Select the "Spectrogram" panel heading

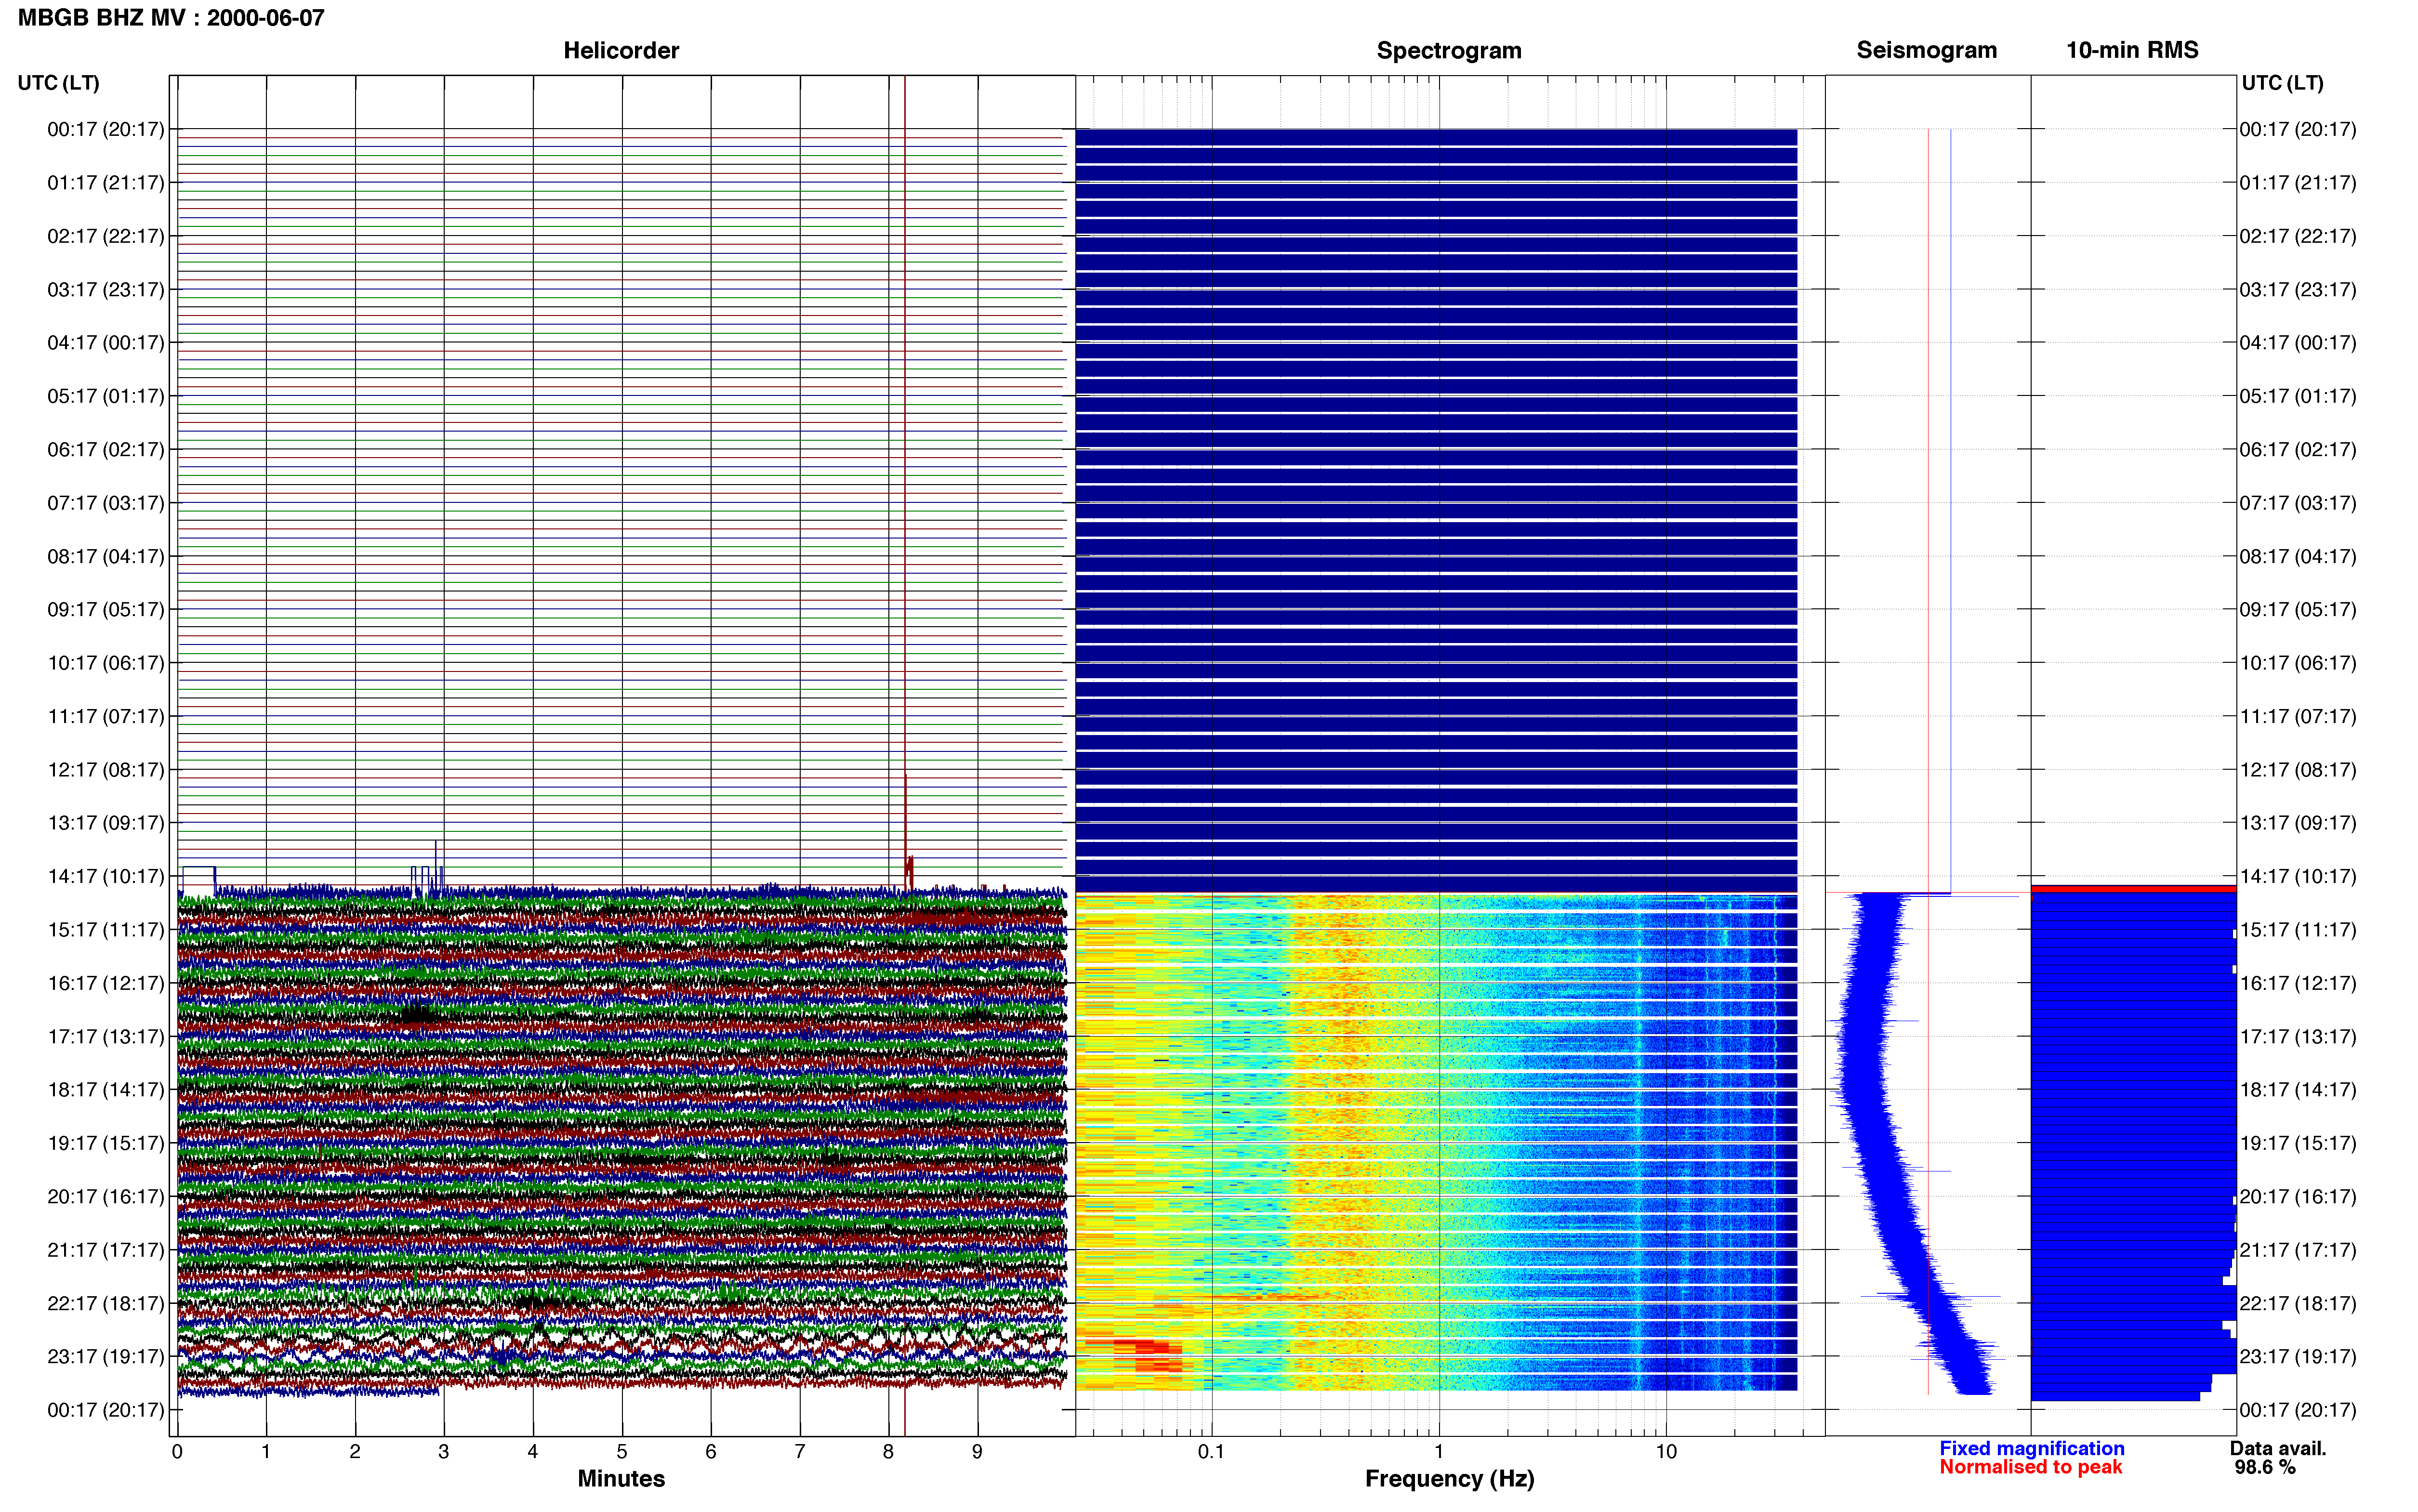point(1449,50)
